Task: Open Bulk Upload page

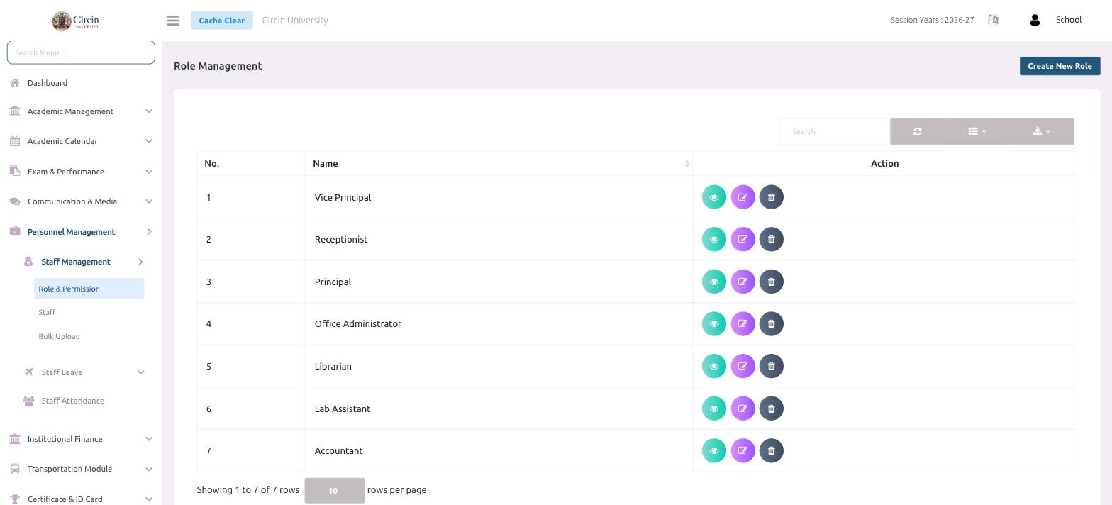Action: pos(59,336)
